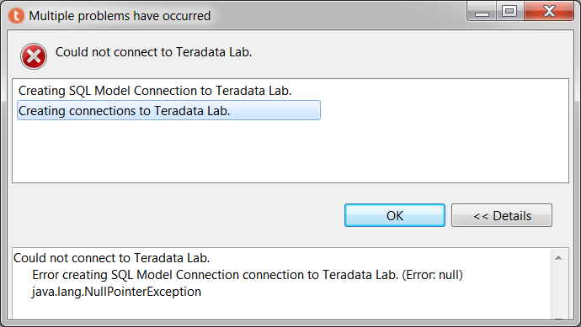Close the dialog with the X button

pos(549,12)
